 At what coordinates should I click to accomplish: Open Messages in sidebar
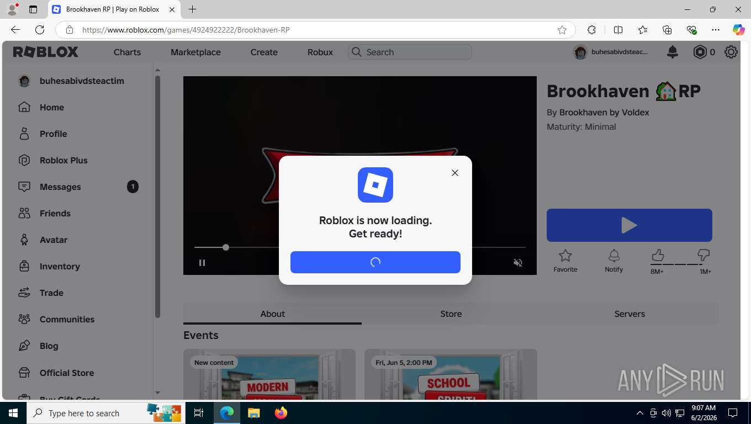coord(78,187)
